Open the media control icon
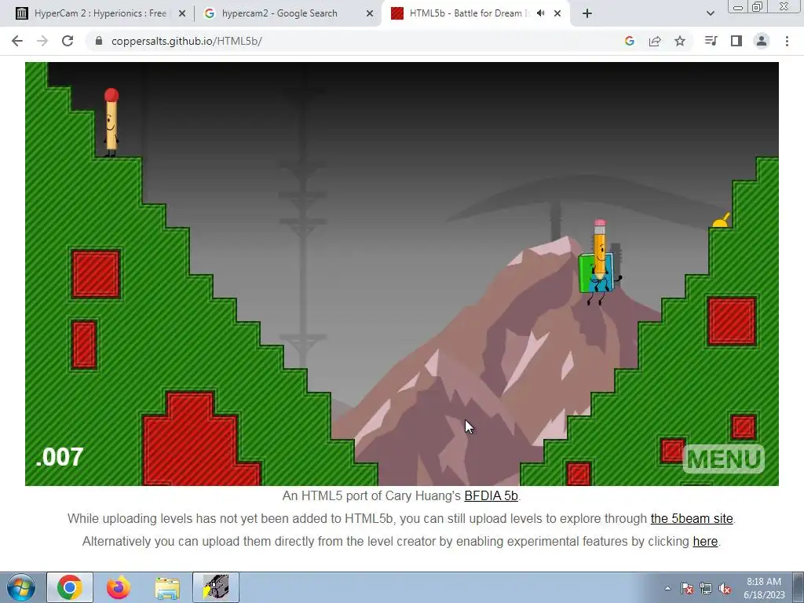The height and width of the screenshot is (603, 804). point(711,41)
